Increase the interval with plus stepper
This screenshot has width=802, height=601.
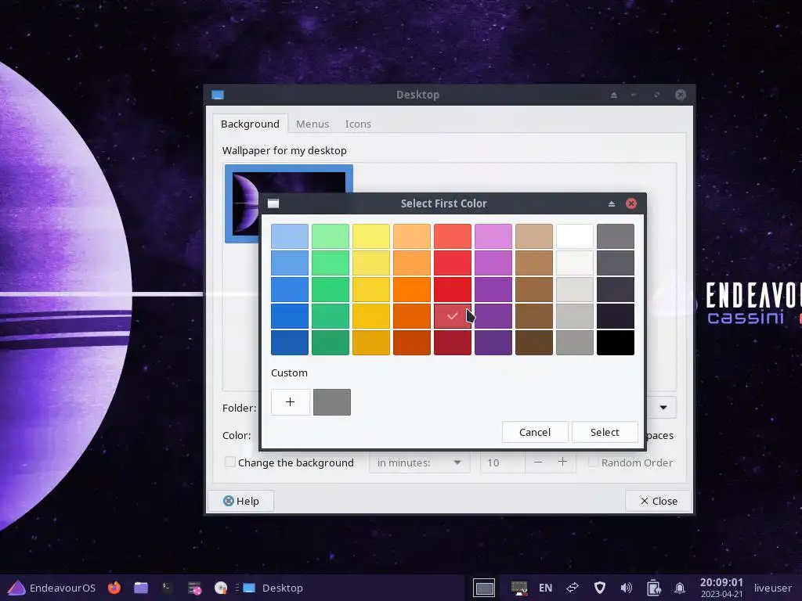562,462
